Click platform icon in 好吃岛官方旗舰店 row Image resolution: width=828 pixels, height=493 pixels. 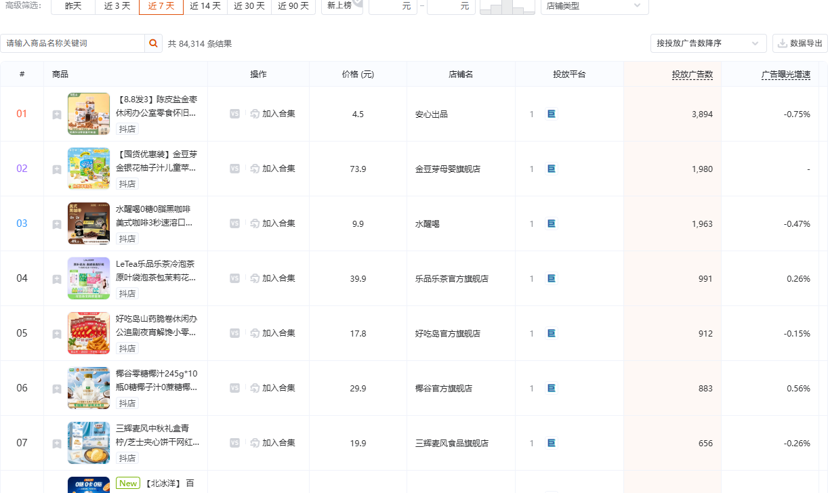tap(552, 333)
